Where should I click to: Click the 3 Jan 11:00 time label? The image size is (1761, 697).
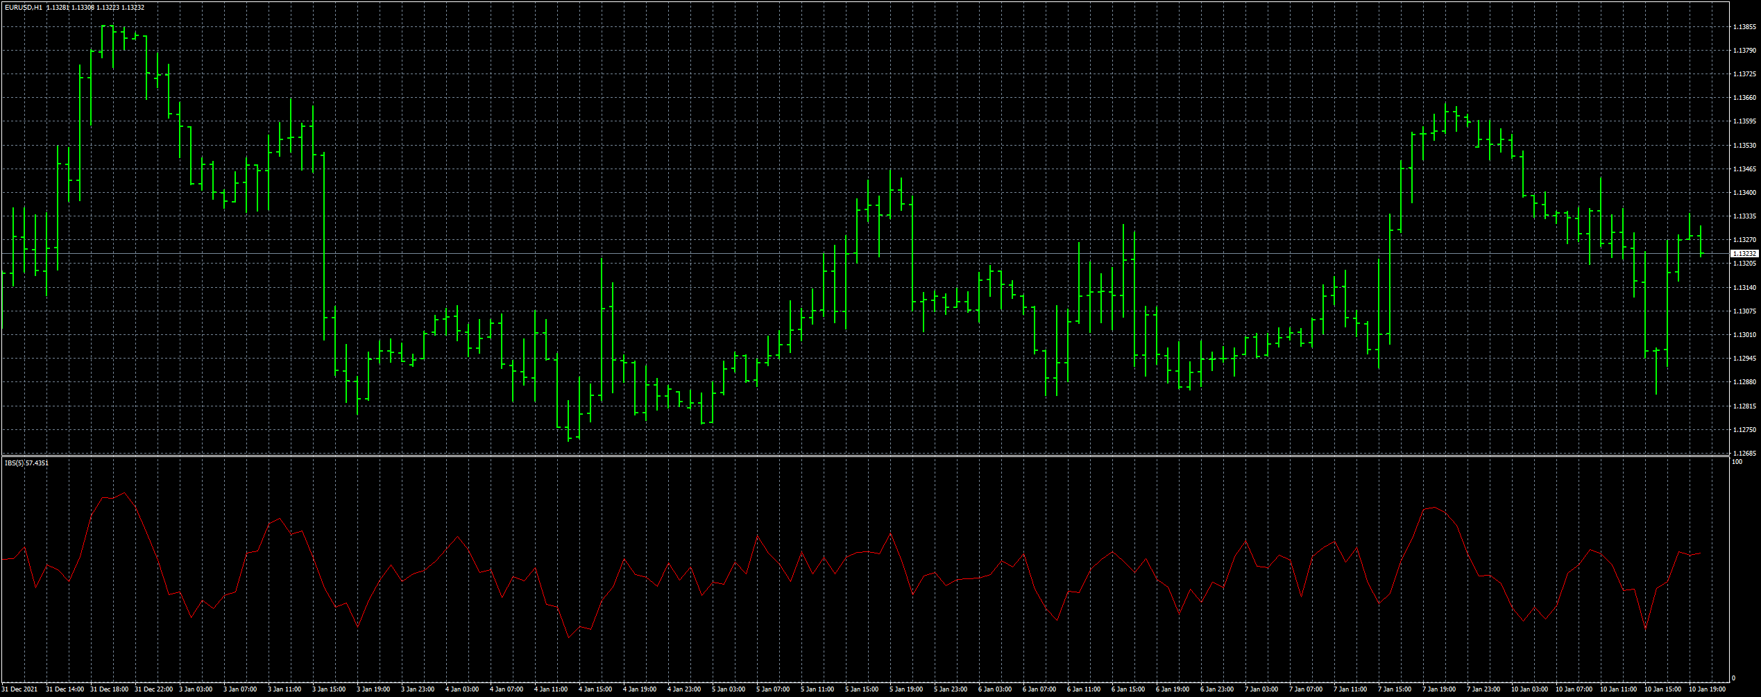pyautogui.click(x=284, y=689)
